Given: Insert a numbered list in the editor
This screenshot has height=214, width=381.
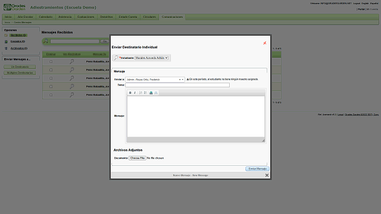Looking at the screenshot, I should 140,93.
